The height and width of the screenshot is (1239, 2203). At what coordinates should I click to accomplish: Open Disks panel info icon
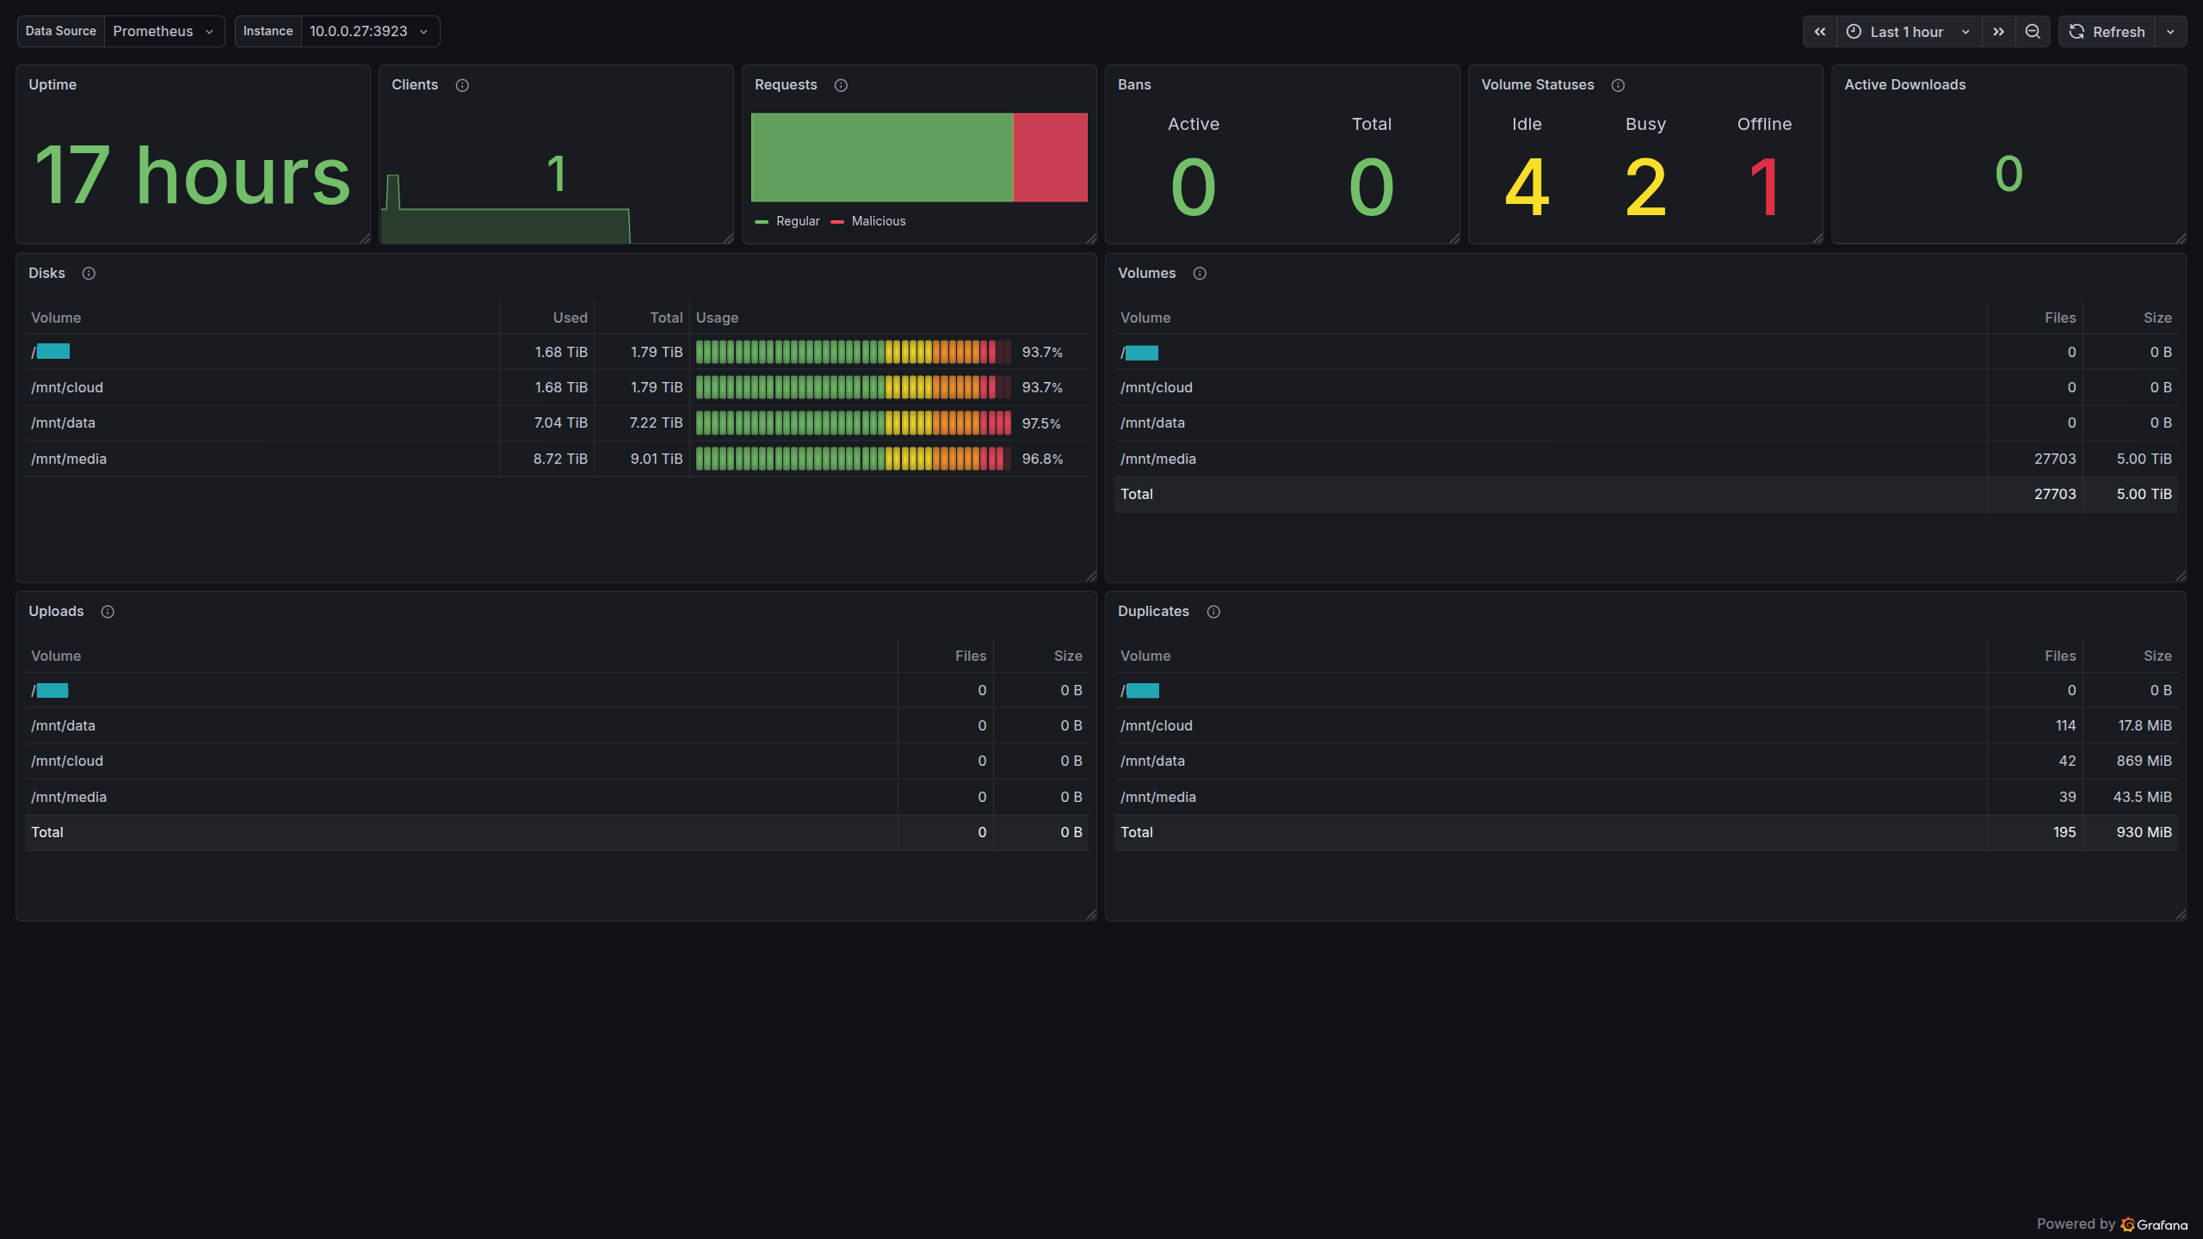(x=89, y=274)
